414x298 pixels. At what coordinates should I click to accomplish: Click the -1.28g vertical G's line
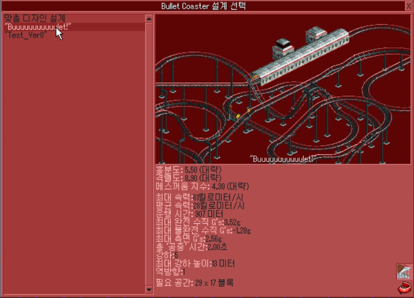pos(204,230)
